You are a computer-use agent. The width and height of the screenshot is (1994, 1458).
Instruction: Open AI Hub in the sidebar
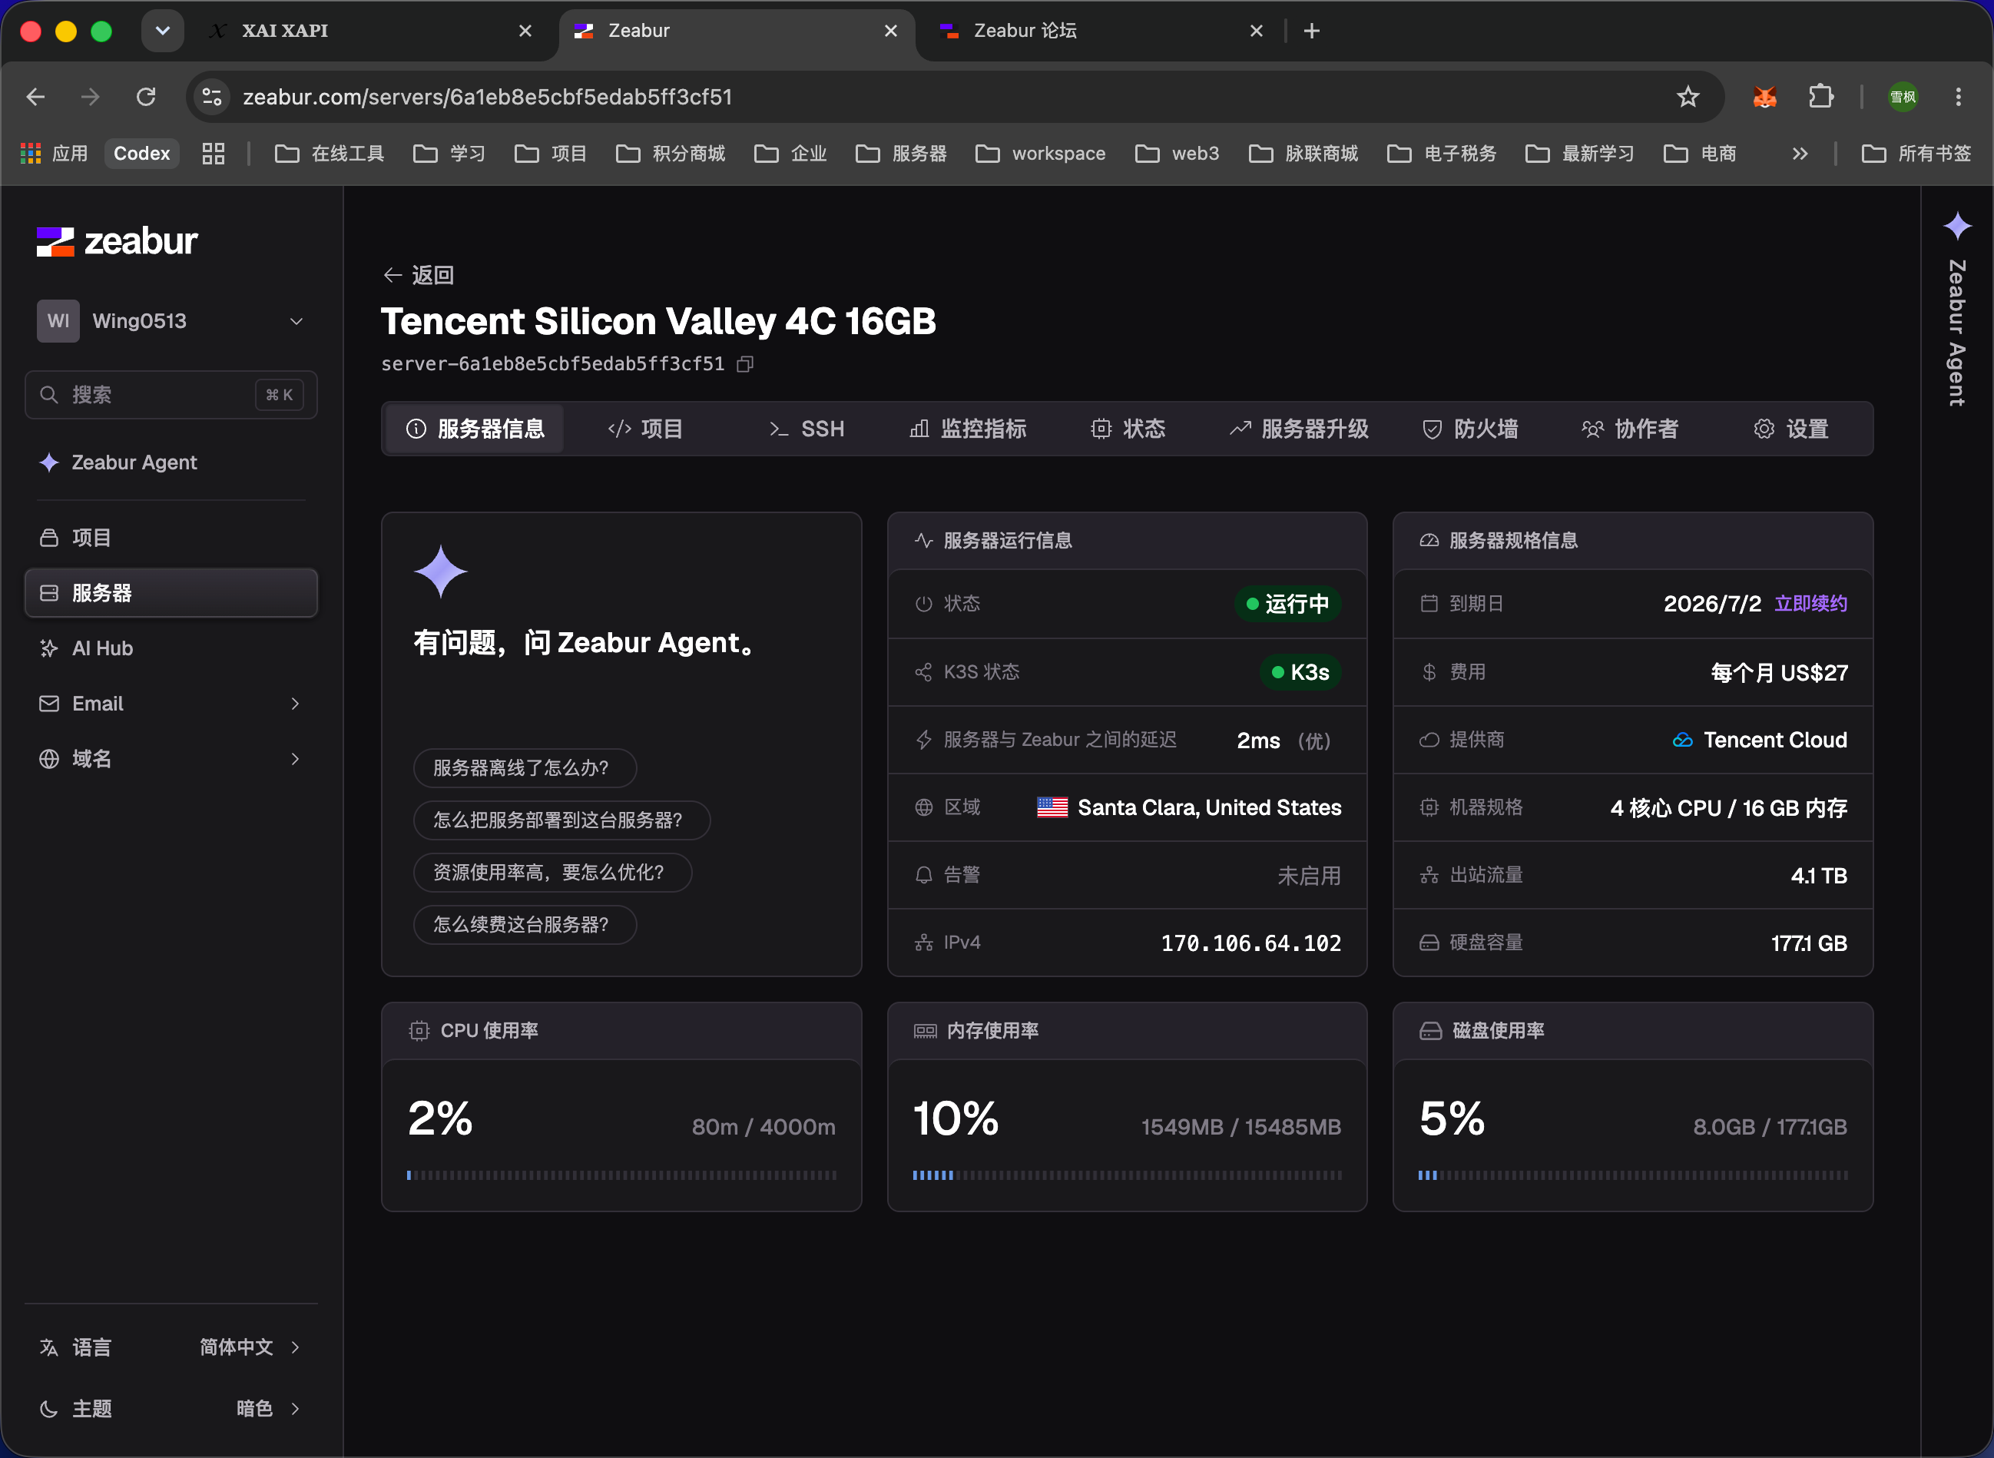[x=171, y=648]
